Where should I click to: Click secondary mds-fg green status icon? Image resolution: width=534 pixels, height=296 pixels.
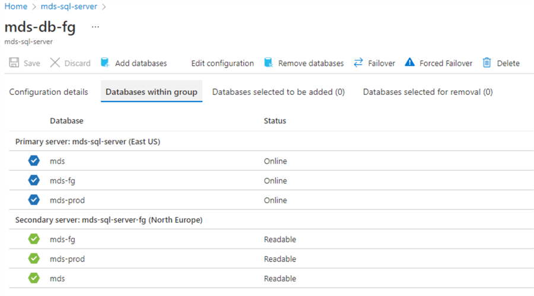click(34, 239)
